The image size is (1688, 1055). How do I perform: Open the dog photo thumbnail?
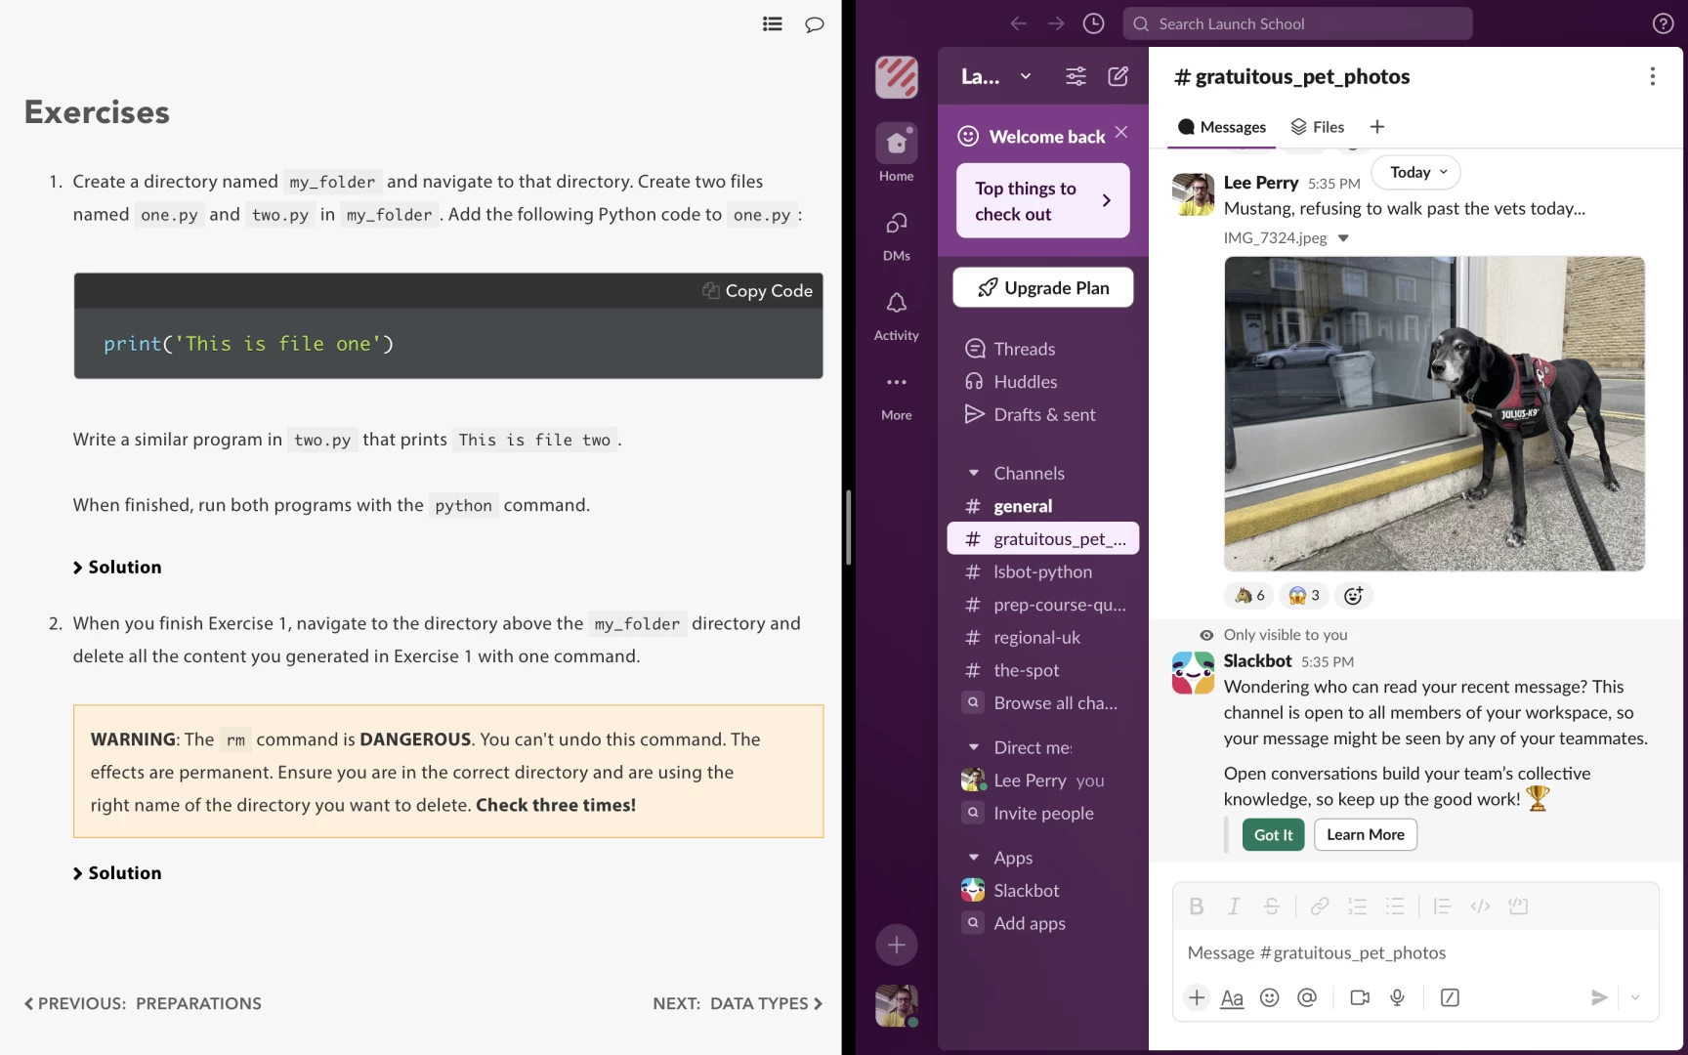[1433, 413]
